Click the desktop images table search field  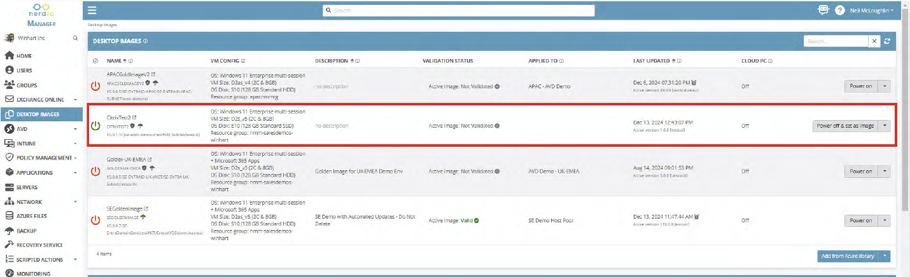tap(836, 41)
